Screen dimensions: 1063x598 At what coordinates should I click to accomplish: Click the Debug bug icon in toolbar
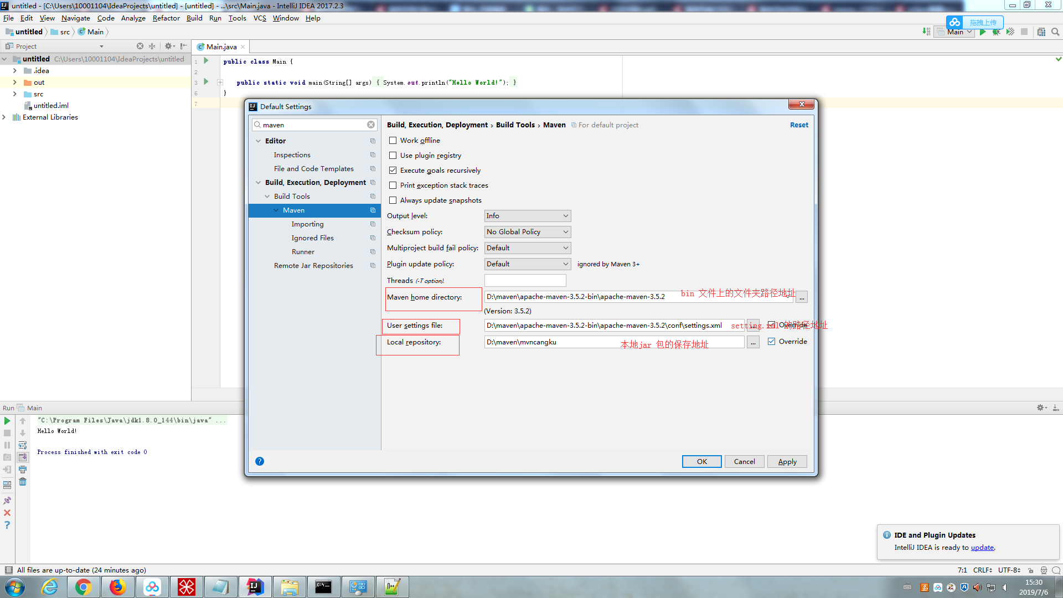point(996,32)
